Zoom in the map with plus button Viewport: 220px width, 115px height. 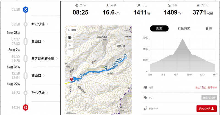coord(70,45)
